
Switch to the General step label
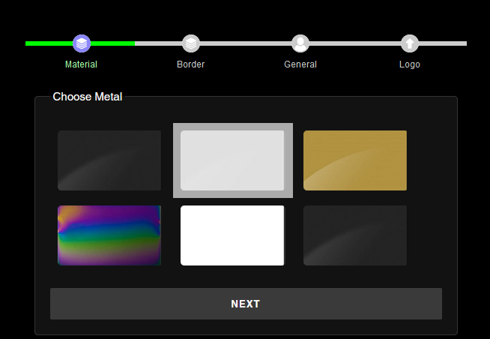click(x=300, y=64)
